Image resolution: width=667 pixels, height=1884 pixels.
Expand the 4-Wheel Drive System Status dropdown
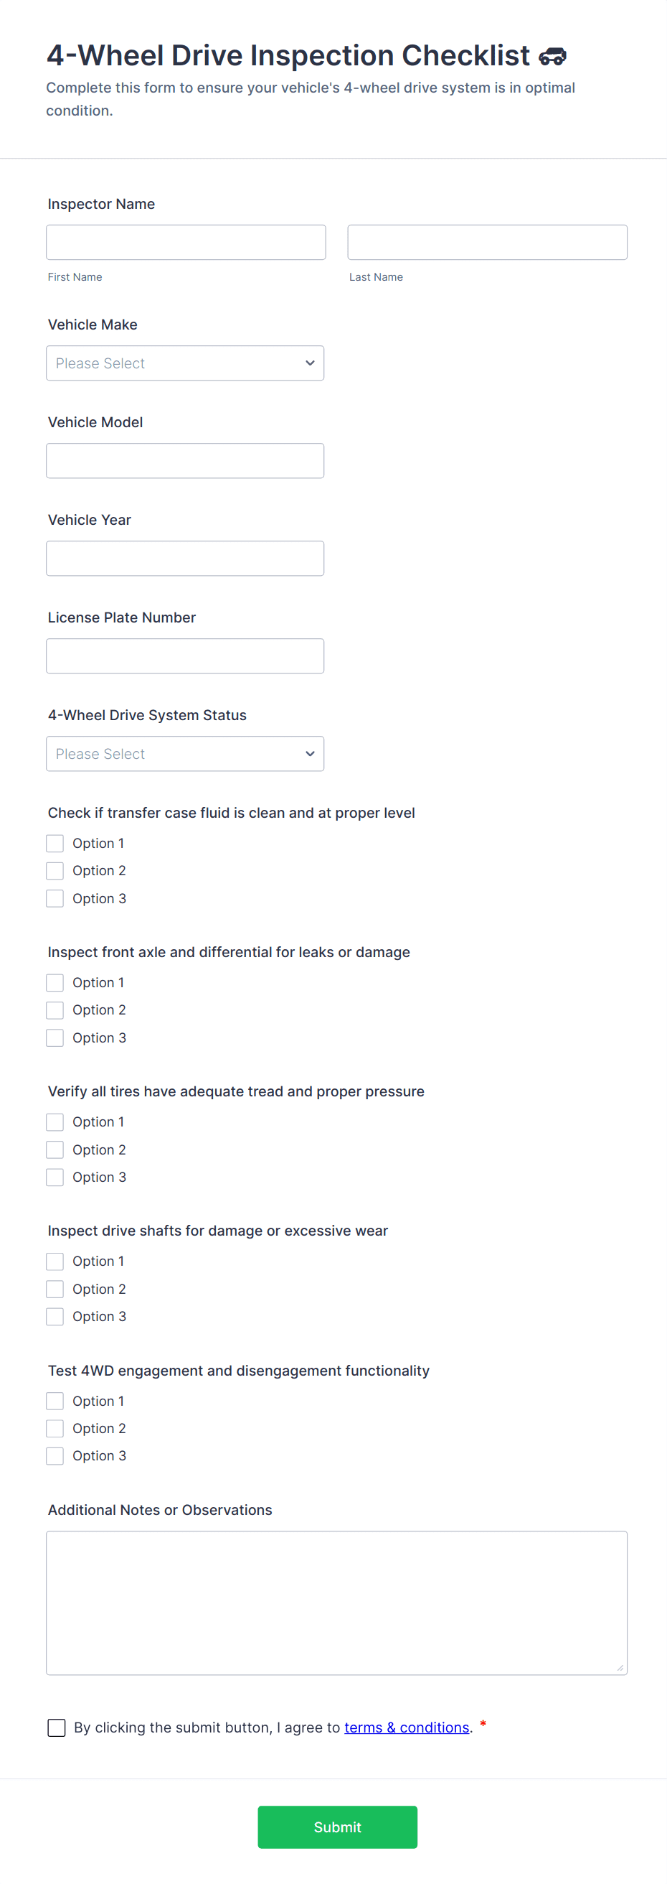coord(185,754)
